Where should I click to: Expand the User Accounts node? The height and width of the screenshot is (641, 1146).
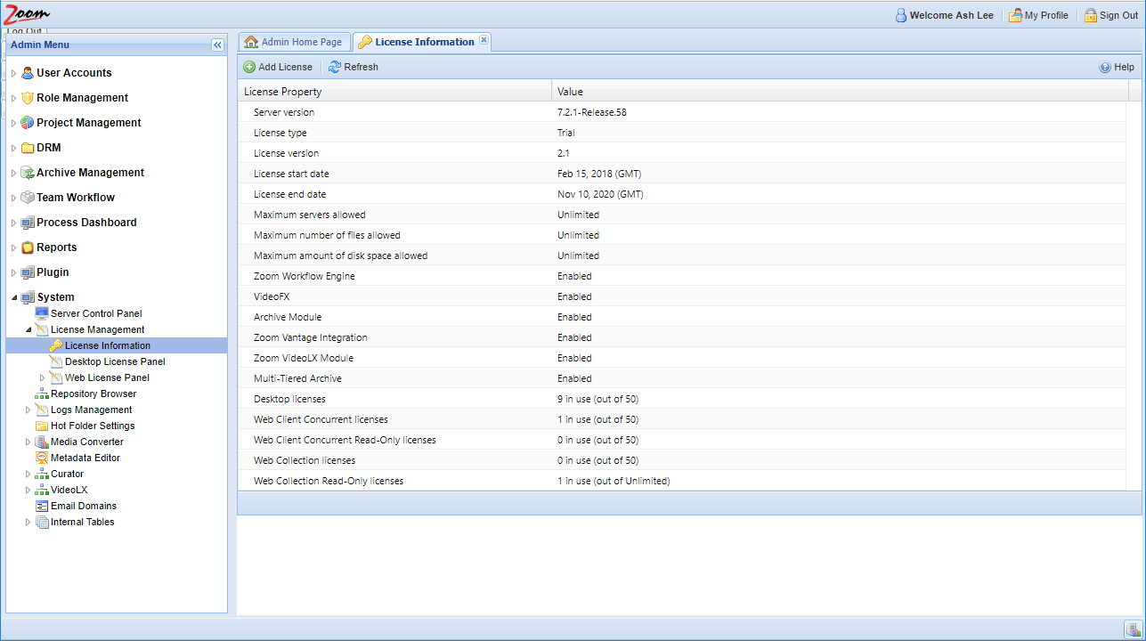click(x=13, y=73)
